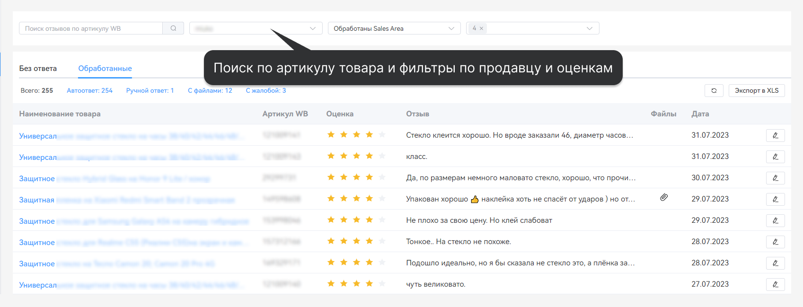Click the search magnifier icon button
The width and height of the screenshot is (803, 307).
coord(173,28)
